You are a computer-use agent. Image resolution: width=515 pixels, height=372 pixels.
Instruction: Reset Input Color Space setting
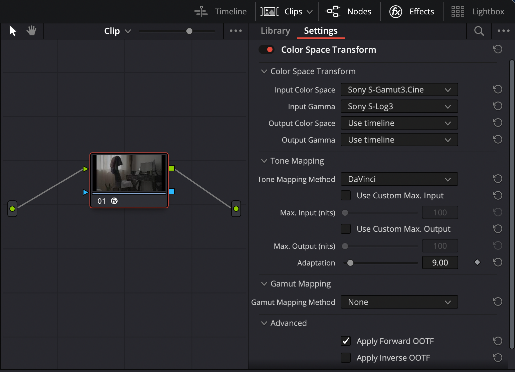498,89
